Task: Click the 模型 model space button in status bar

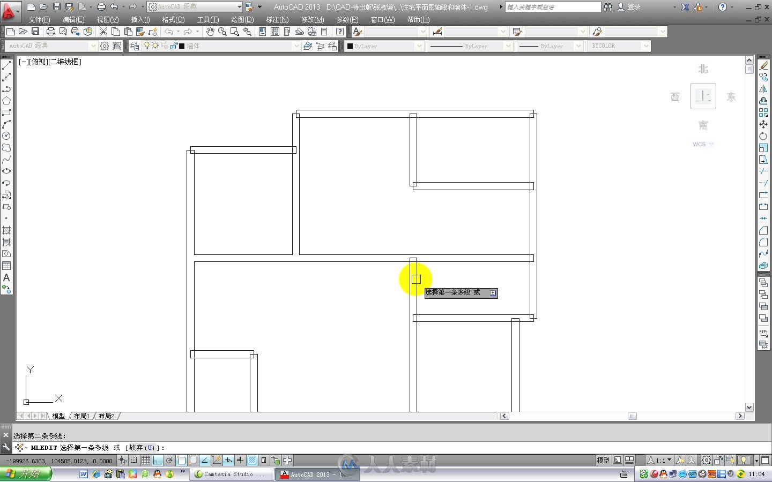Action: point(603,460)
